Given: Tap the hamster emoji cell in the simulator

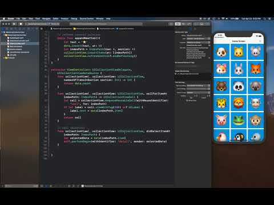Looking at the screenshot, I should click(221, 69).
